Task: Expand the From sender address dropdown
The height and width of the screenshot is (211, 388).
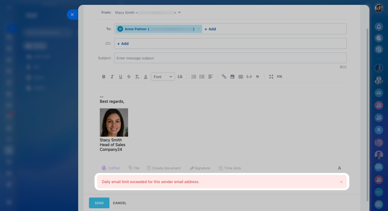Action: pos(179,12)
